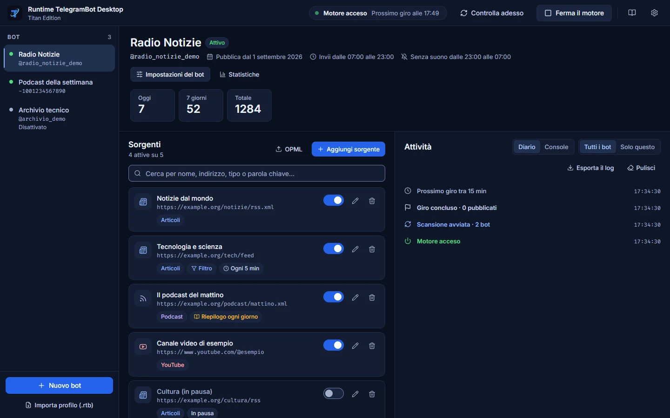
Task: Delete the Tecnologia e scienza source
Action: [x=372, y=249]
